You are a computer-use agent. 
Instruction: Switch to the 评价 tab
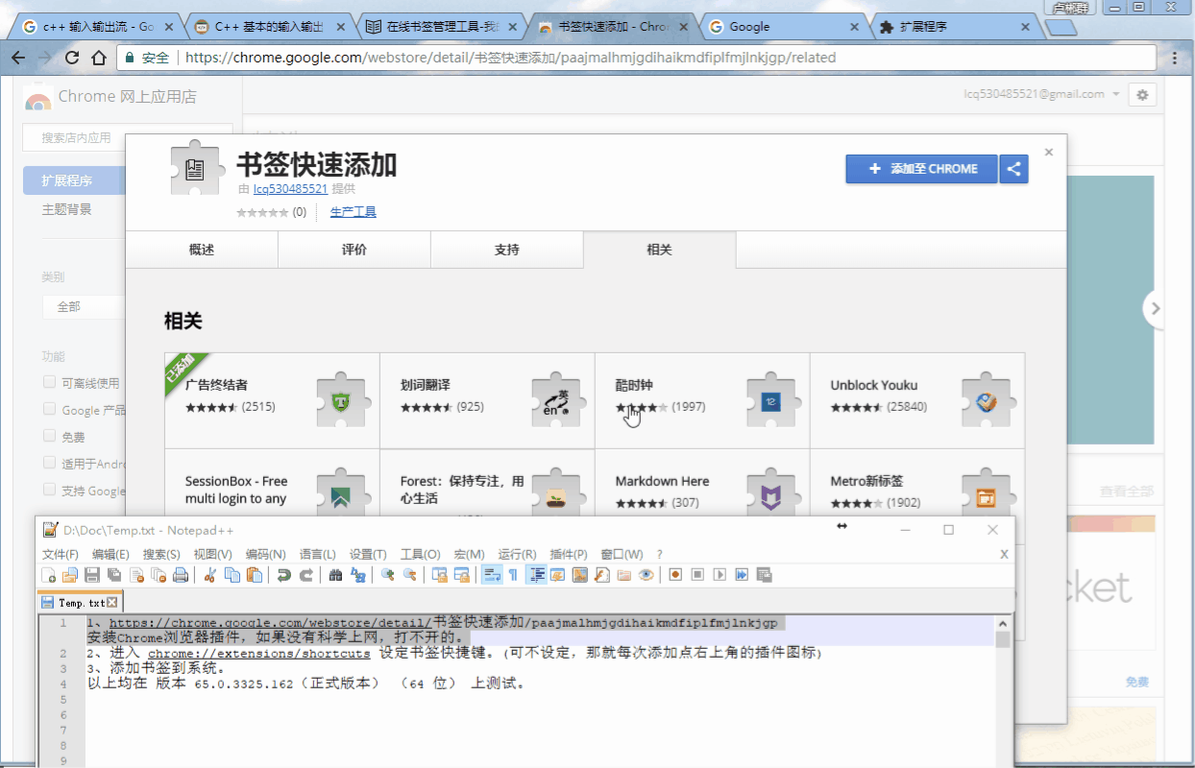pos(354,250)
